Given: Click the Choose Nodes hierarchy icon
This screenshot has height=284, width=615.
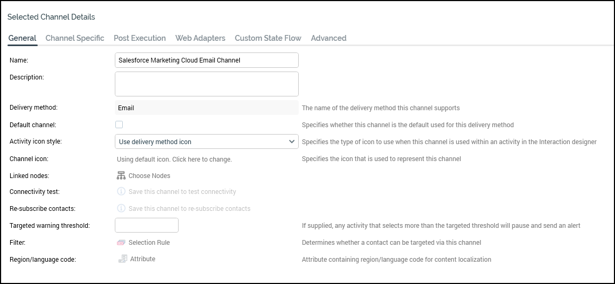Looking at the screenshot, I should (121, 175).
